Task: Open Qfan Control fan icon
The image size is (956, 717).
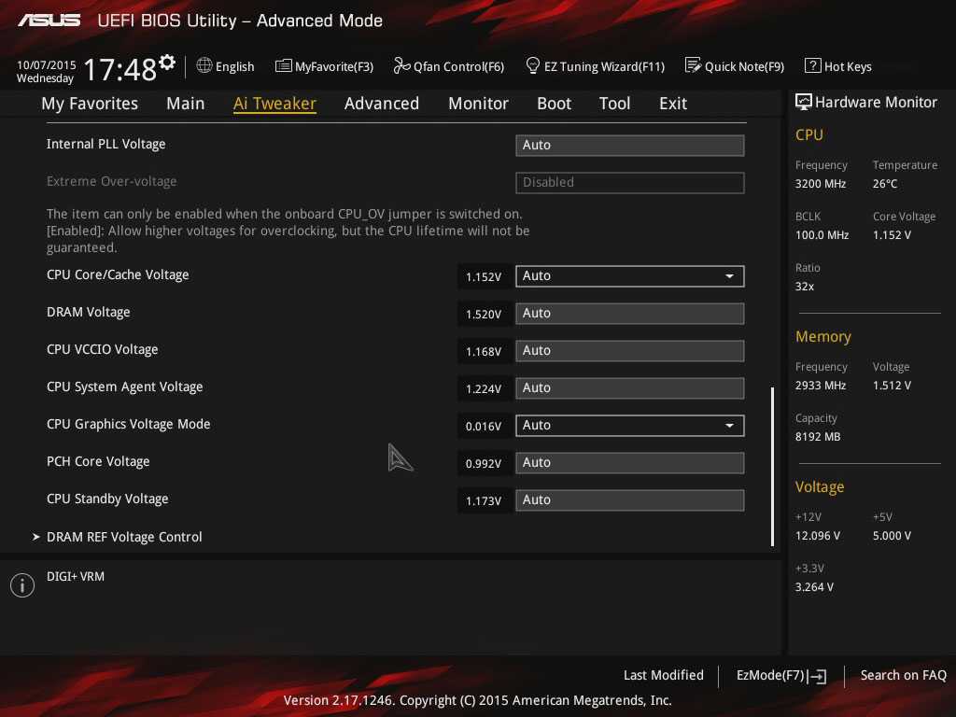Action: 402,66
